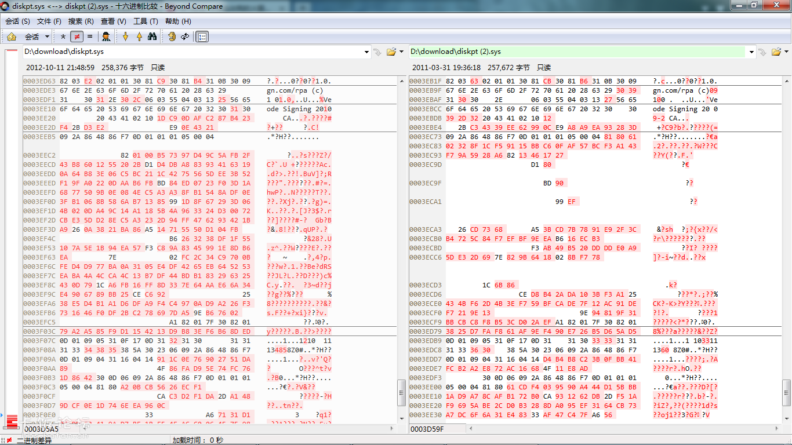This screenshot has width=792, height=445.
Task: Toggle show same (=) filter
Action: [90, 37]
